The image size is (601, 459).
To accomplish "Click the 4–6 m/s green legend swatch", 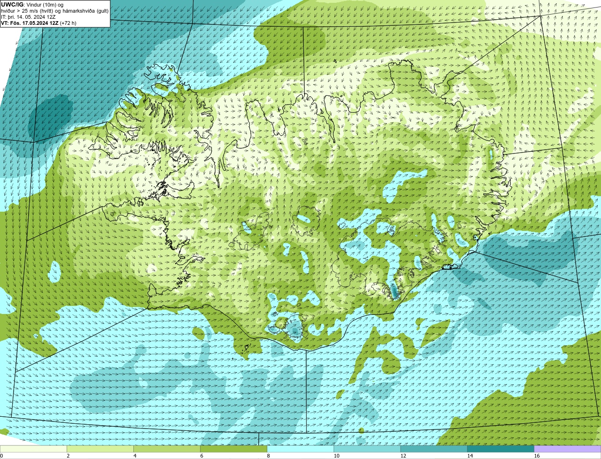I will click(167, 449).
